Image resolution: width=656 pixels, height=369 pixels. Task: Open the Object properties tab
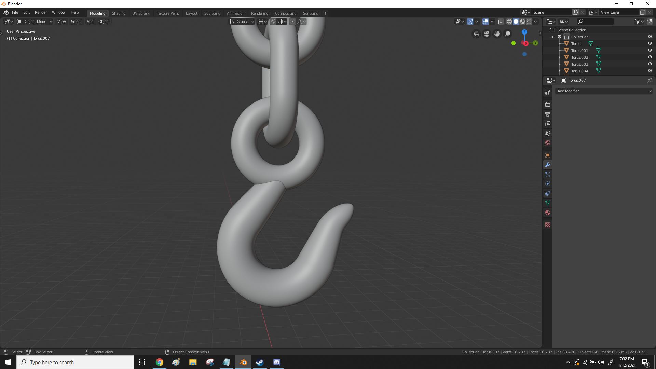[x=548, y=155]
